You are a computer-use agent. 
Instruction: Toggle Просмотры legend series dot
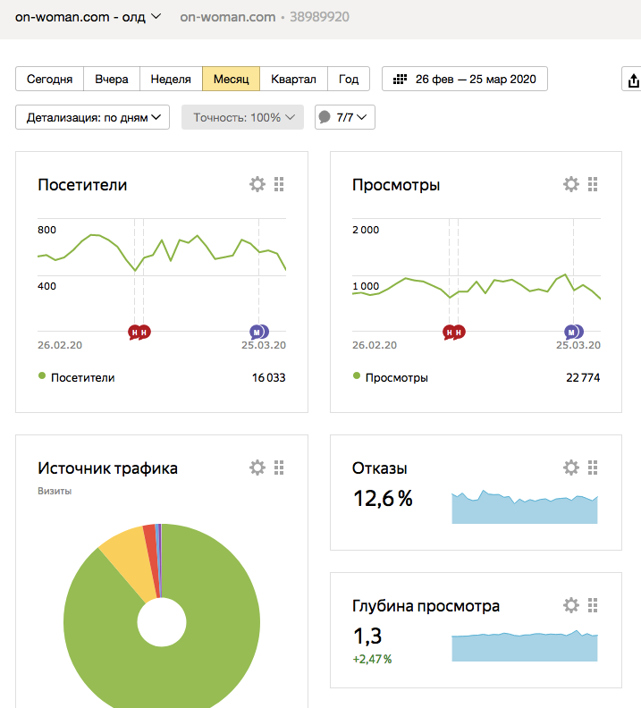point(357,376)
